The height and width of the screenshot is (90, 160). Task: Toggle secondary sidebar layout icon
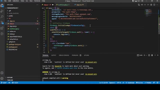click(138, 1)
